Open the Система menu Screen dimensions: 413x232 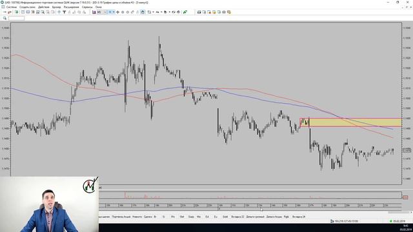click(x=12, y=7)
